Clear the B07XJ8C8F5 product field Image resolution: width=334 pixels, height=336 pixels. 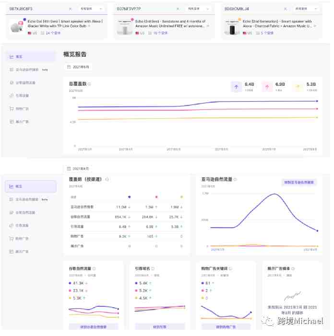[x=71, y=9]
